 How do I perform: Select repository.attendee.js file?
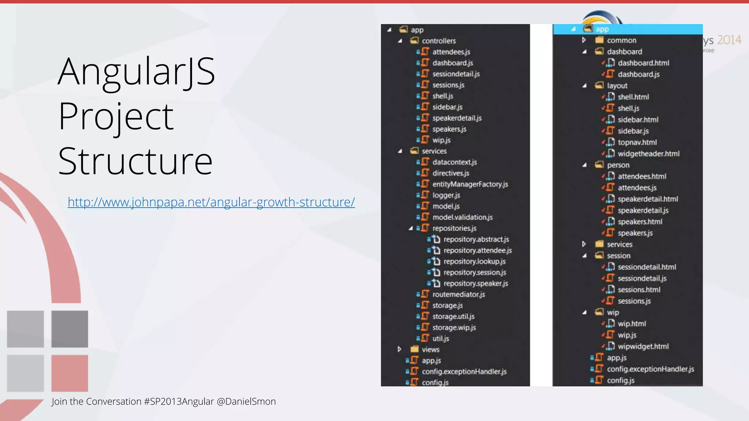pyautogui.click(x=478, y=250)
